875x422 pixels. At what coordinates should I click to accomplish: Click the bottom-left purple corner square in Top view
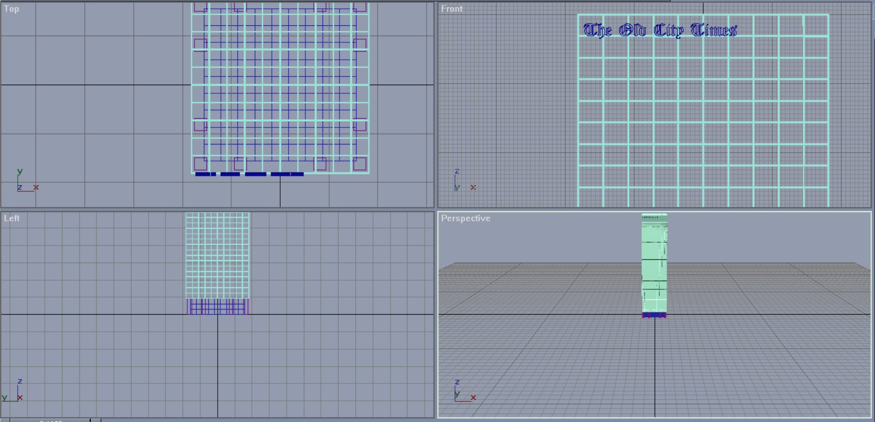pos(200,164)
